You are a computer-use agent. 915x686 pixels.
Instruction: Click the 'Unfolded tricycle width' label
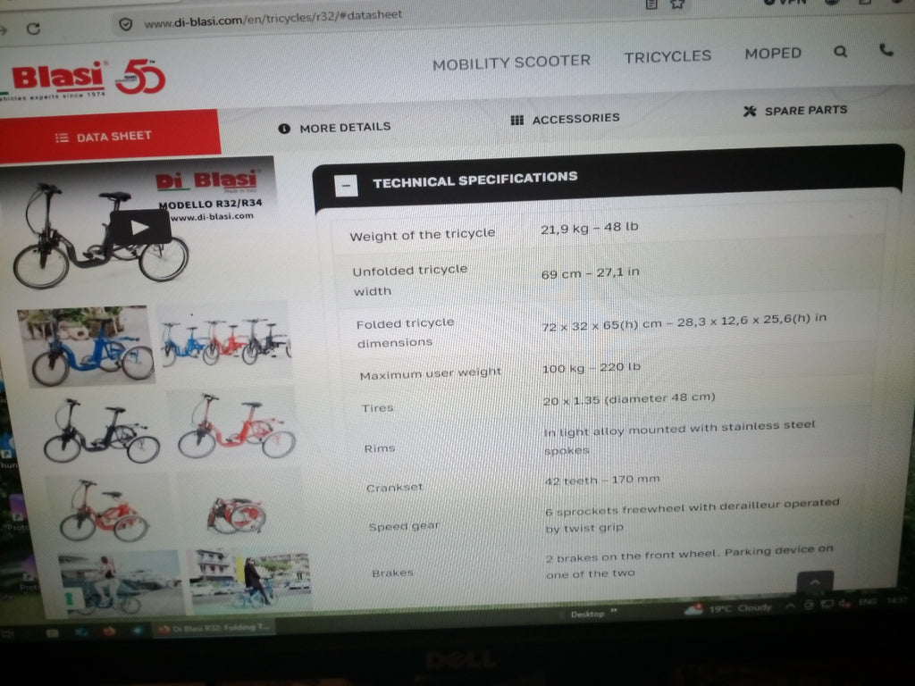tap(409, 280)
